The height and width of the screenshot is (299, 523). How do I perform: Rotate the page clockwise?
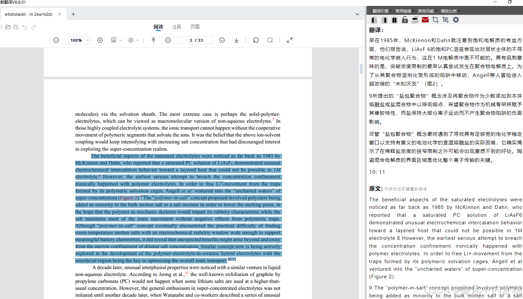[x=270, y=40]
